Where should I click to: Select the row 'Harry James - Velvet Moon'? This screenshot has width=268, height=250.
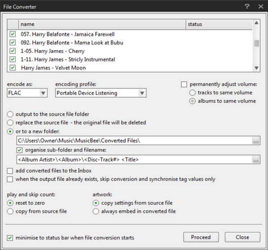click(130, 68)
